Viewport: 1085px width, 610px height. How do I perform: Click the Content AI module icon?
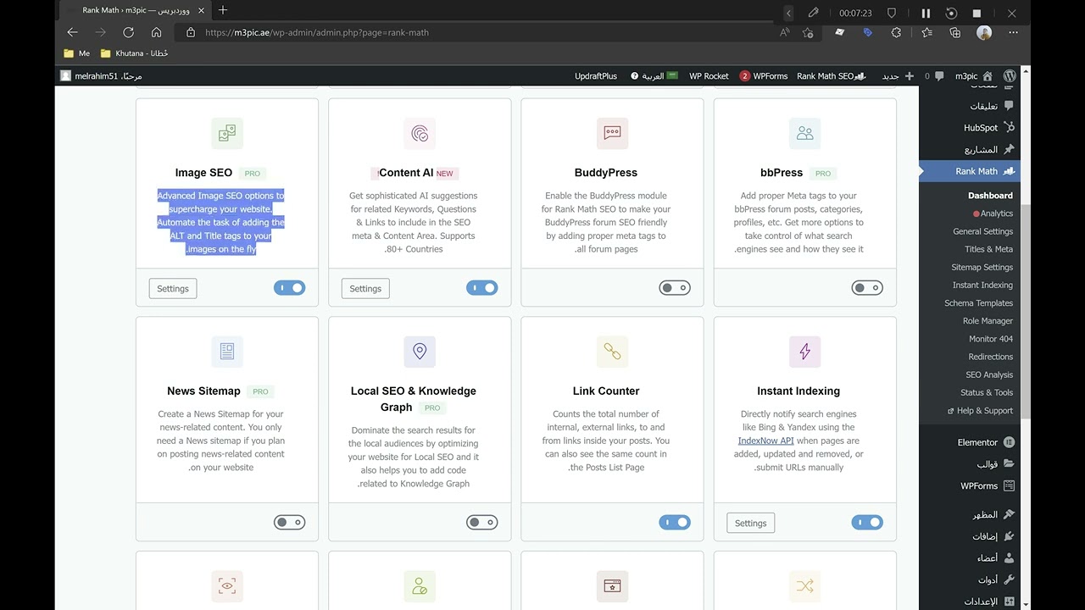click(x=420, y=133)
